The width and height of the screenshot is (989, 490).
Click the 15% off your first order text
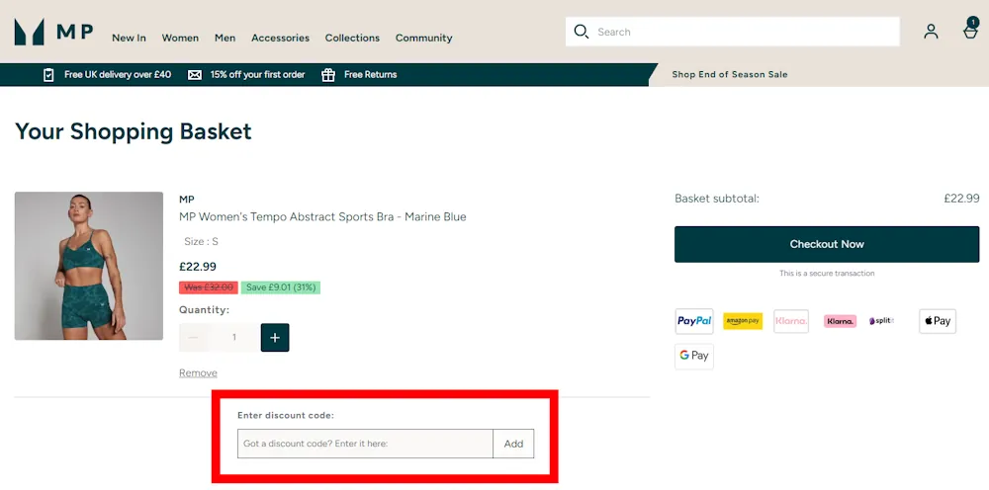point(258,74)
